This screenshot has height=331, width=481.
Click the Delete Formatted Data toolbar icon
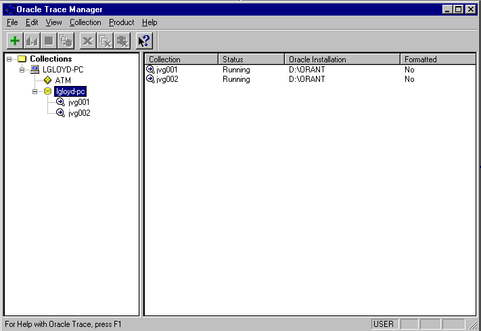pyautogui.click(x=122, y=41)
